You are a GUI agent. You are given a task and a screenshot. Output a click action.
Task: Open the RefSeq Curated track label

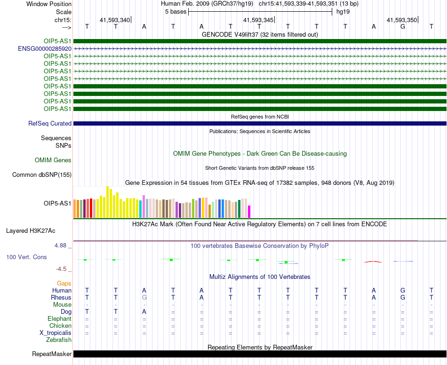coord(50,123)
